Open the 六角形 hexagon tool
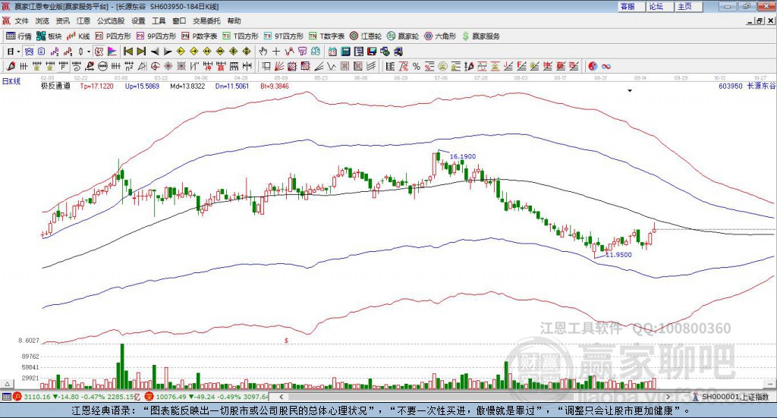Screen dimensions: 777x418 pyautogui.click(x=440, y=36)
